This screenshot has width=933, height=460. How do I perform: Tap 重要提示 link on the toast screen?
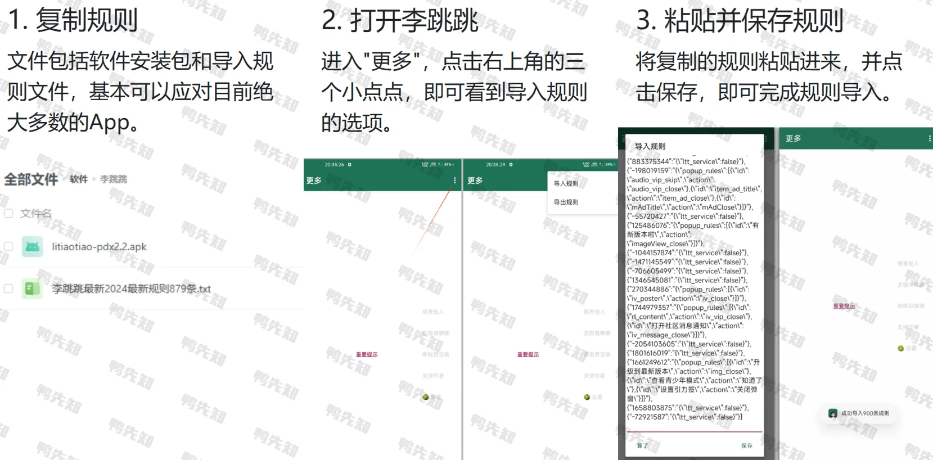click(844, 306)
